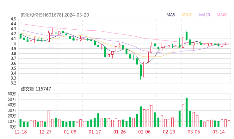
Task: Click the 02-06 date axis label
Action: [144, 132]
